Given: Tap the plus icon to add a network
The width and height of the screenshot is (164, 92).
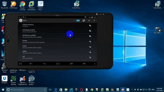Looking at the screenshot, I should coord(89,20).
